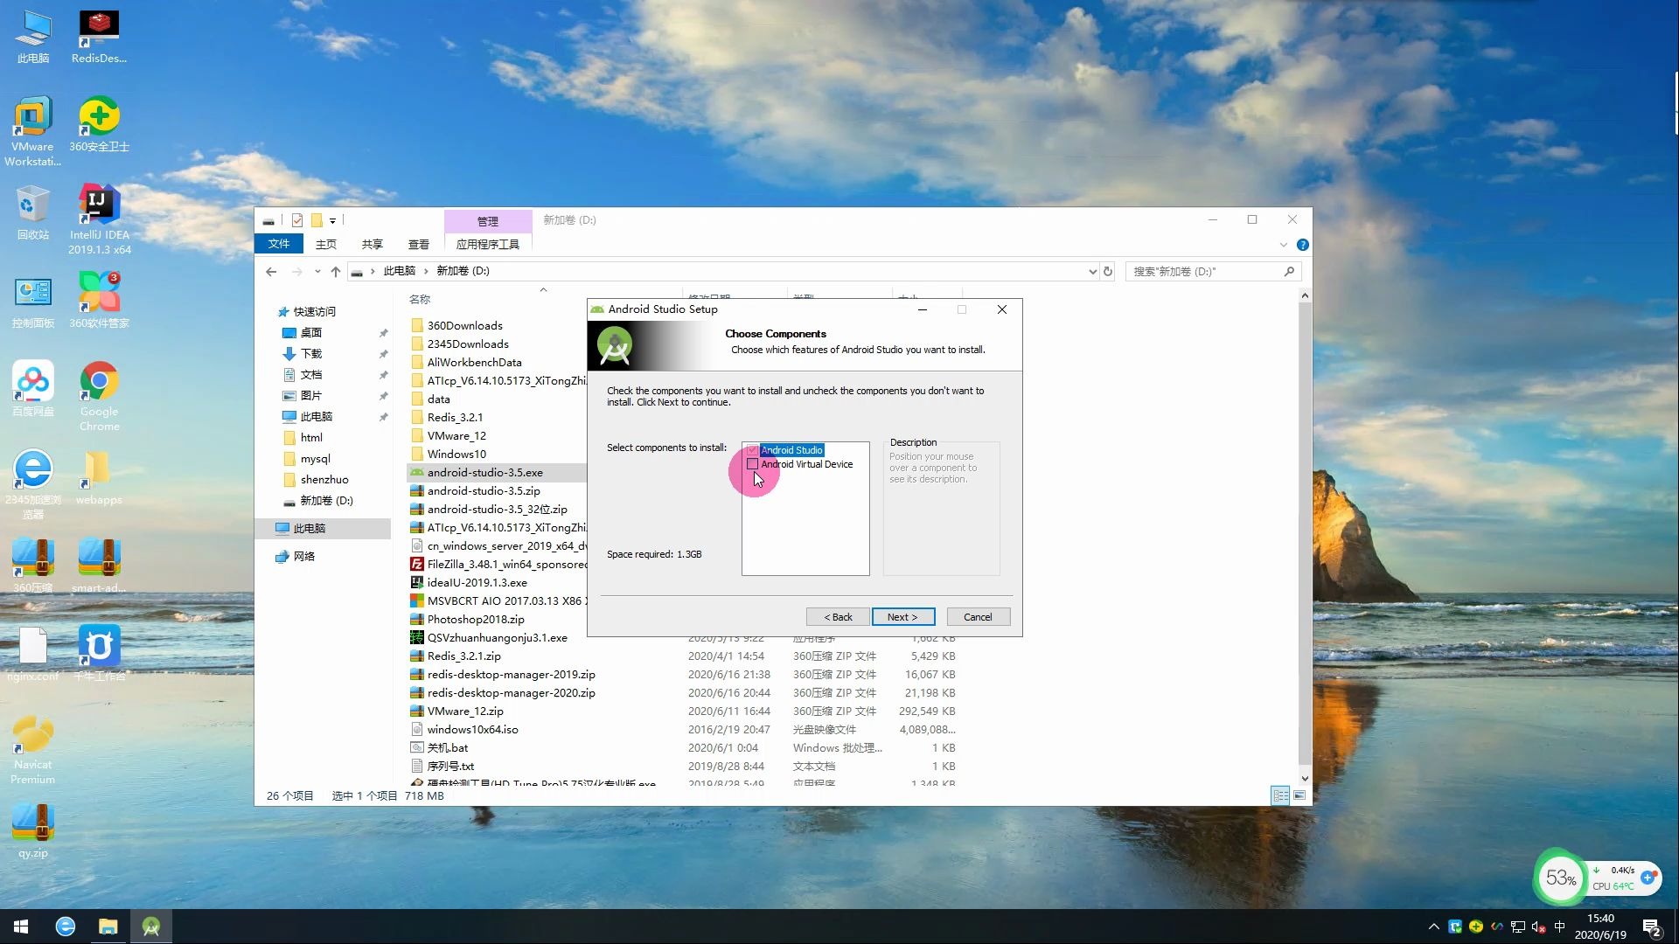1679x944 pixels.
Task: Go back in Explorer navigation
Action: pos(271,272)
